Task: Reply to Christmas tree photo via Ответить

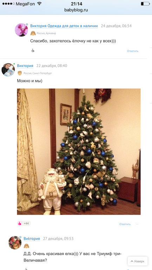Action: click(125, 224)
